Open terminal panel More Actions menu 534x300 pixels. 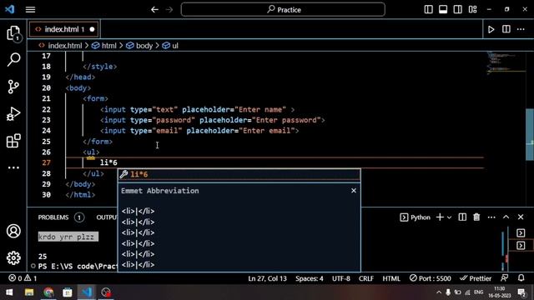tap(491, 217)
